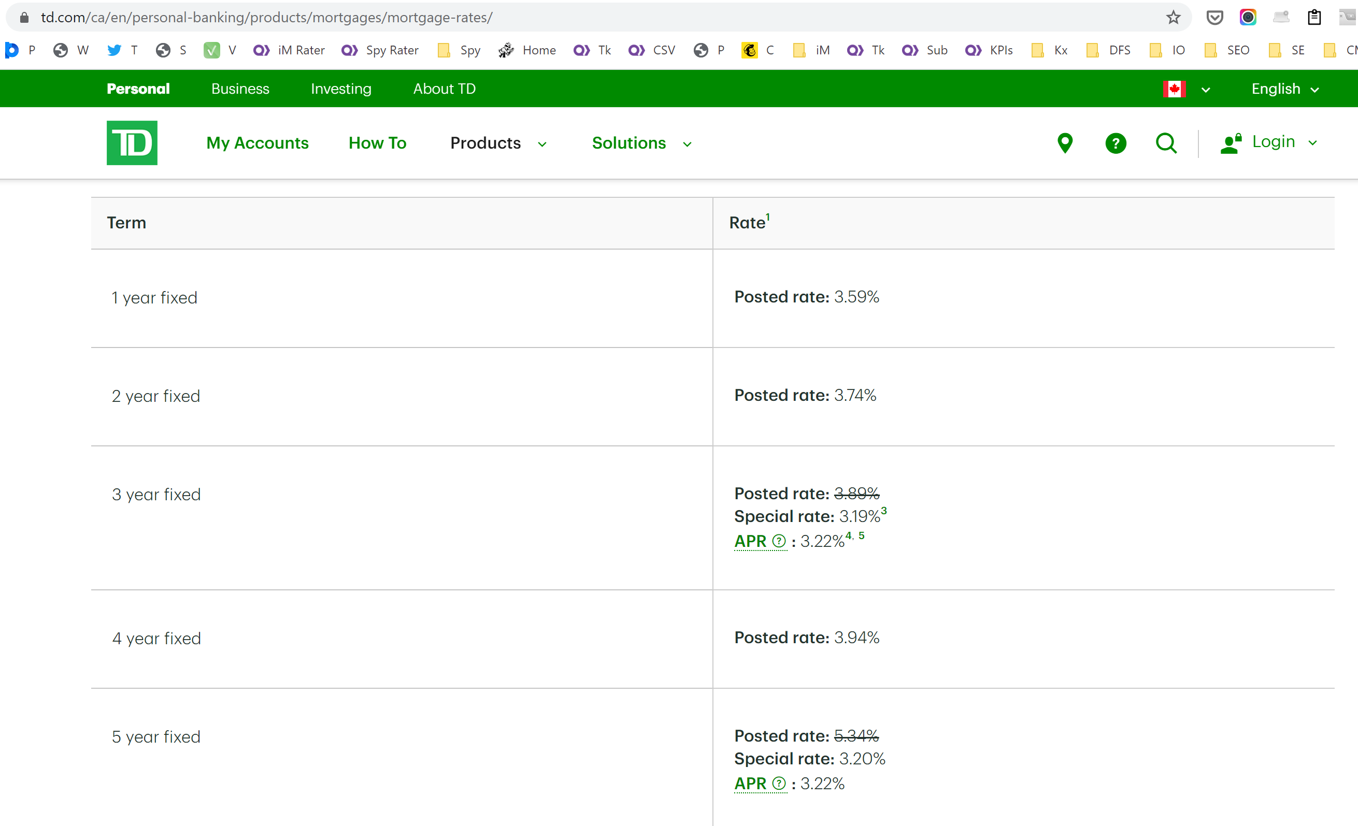Click footnote 4 beside APR 3.22%
The image size is (1358, 826).
[x=849, y=535]
